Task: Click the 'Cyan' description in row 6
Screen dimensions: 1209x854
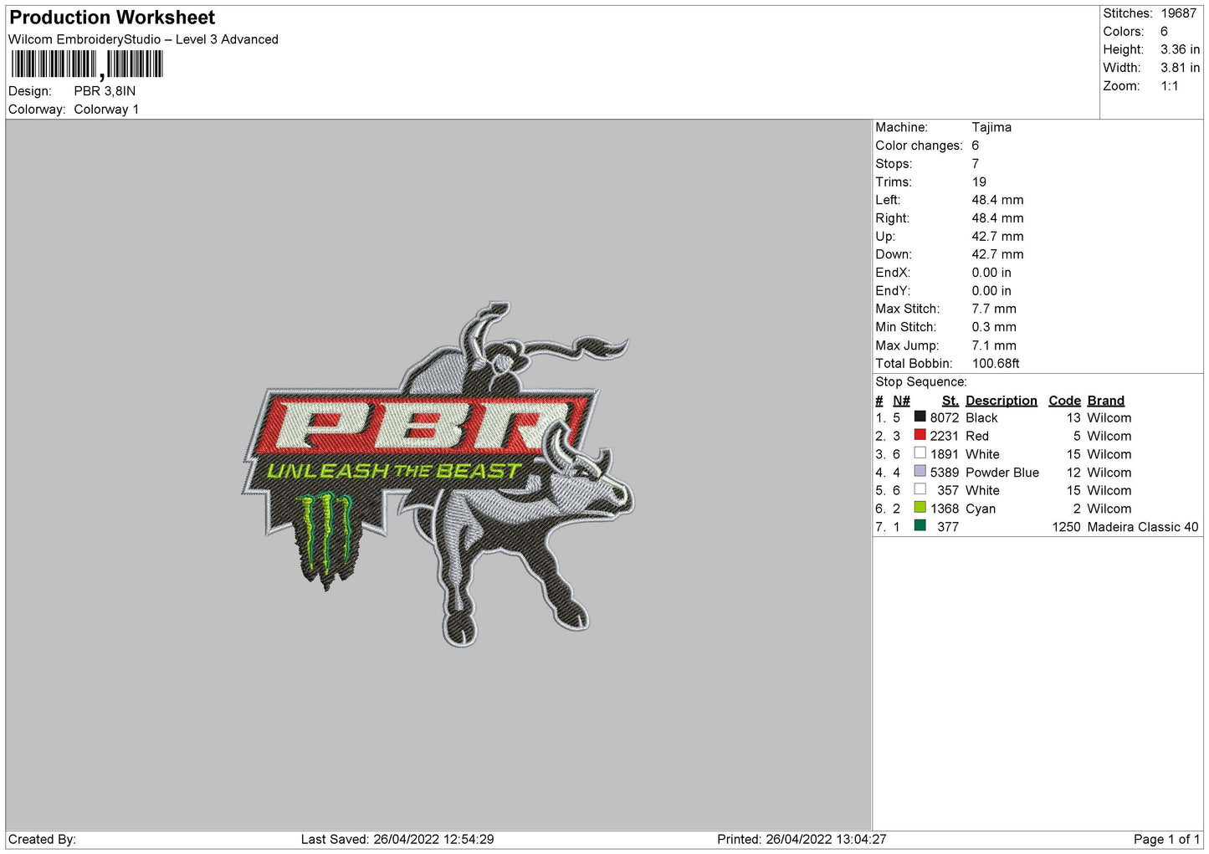Action: click(981, 509)
